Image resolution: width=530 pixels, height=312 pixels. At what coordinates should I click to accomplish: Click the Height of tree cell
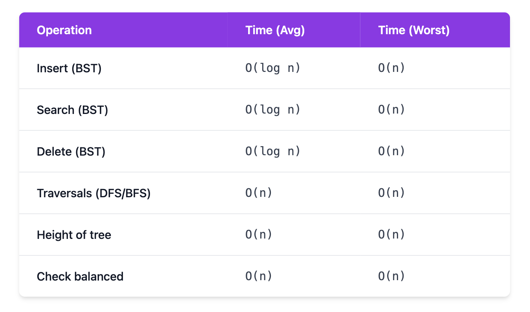tap(74, 235)
